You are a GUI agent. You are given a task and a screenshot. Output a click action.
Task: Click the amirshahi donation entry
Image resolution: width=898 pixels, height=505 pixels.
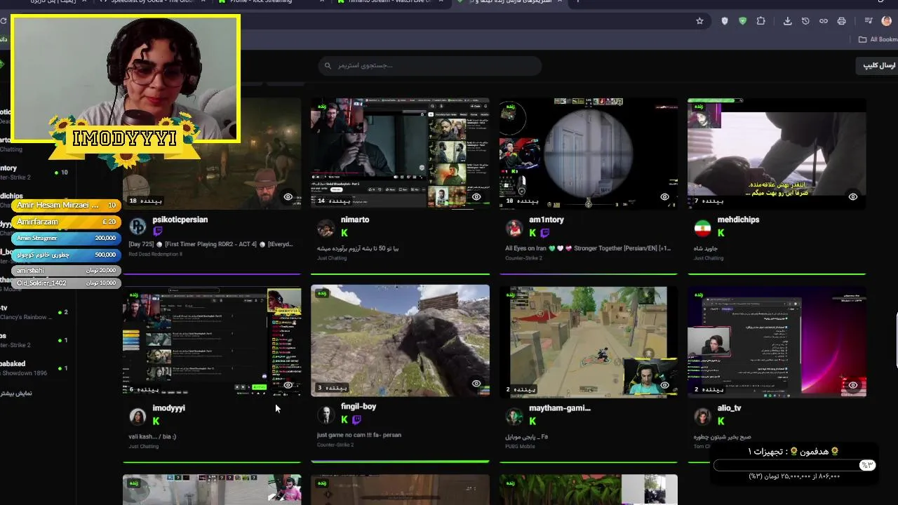click(66, 270)
